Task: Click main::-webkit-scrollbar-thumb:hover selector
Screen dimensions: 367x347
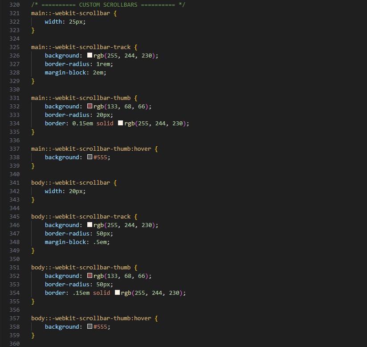Action: (91, 149)
